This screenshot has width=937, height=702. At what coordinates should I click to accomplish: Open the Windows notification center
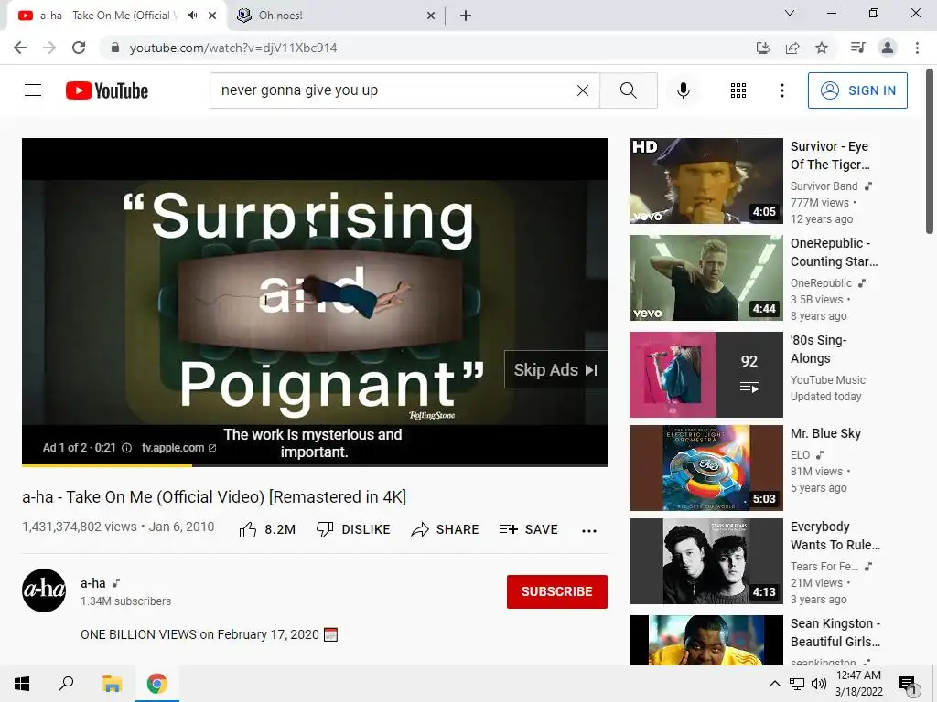908,684
